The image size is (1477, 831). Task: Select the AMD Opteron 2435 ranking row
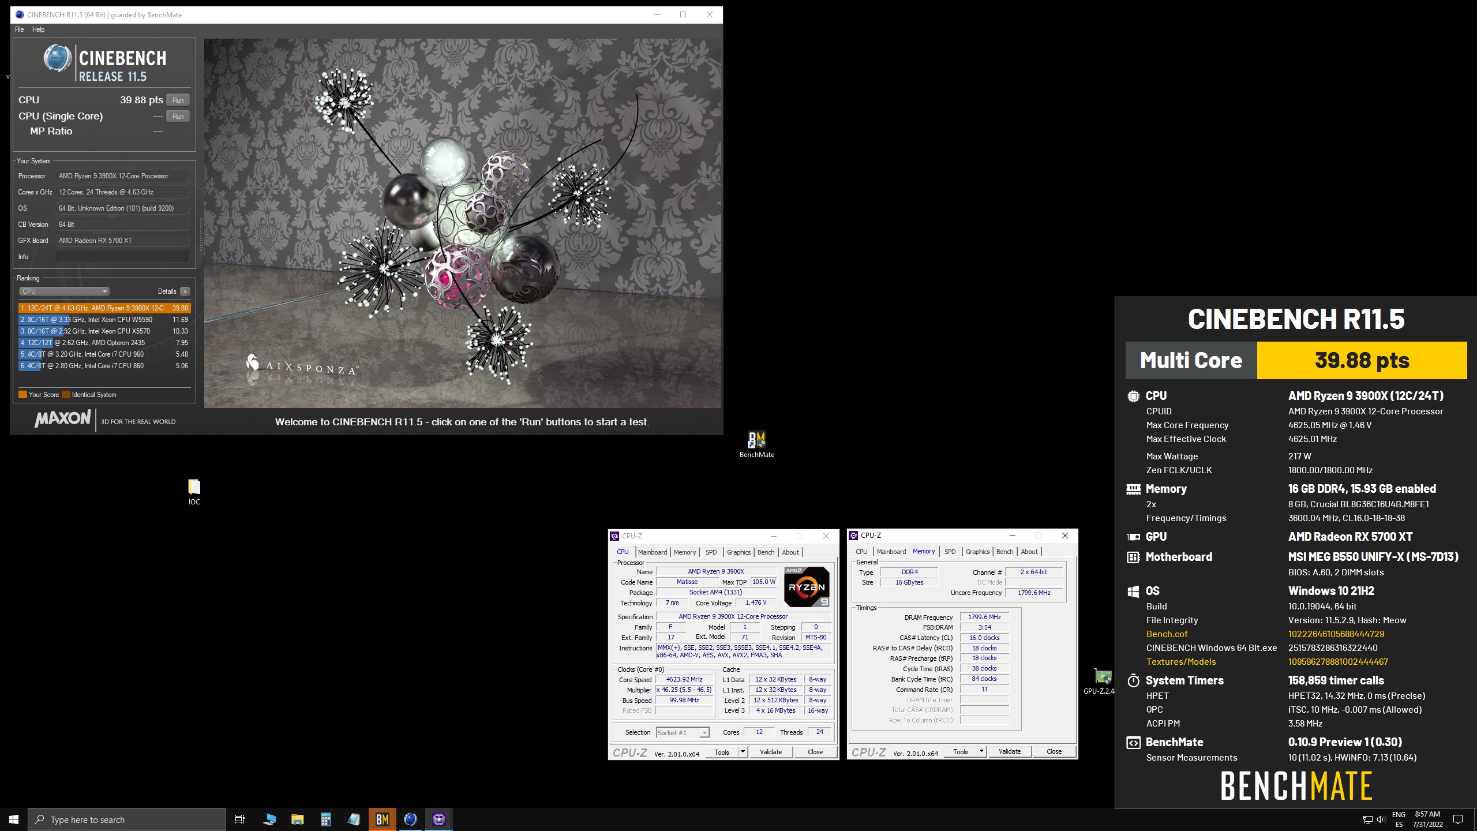(104, 343)
